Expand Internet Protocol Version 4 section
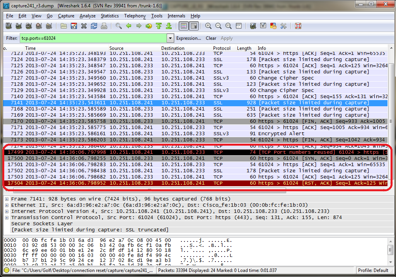Viewport: 396px width, 277px height. [7, 211]
